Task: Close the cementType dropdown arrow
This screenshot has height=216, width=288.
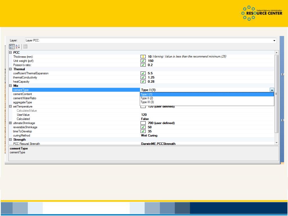Action: click(272, 90)
